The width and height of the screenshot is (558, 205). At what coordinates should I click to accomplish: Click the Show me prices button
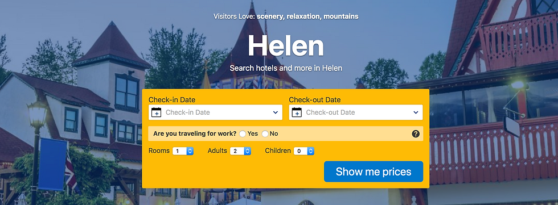[374, 171]
